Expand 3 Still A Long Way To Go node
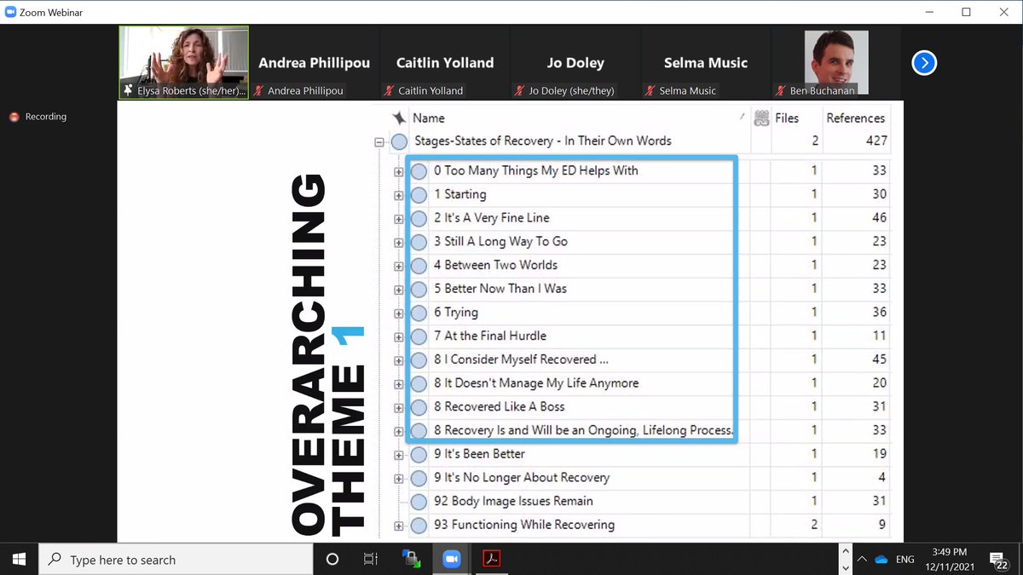1023x575 pixels. point(398,243)
